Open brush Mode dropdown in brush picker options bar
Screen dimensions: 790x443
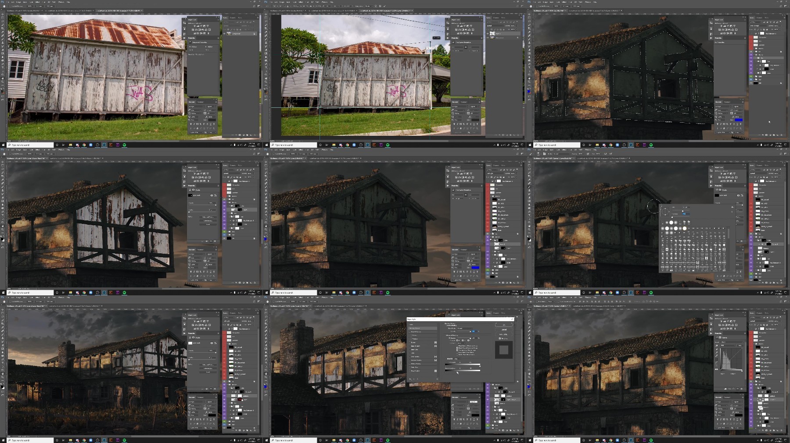(x=562, y=154)
